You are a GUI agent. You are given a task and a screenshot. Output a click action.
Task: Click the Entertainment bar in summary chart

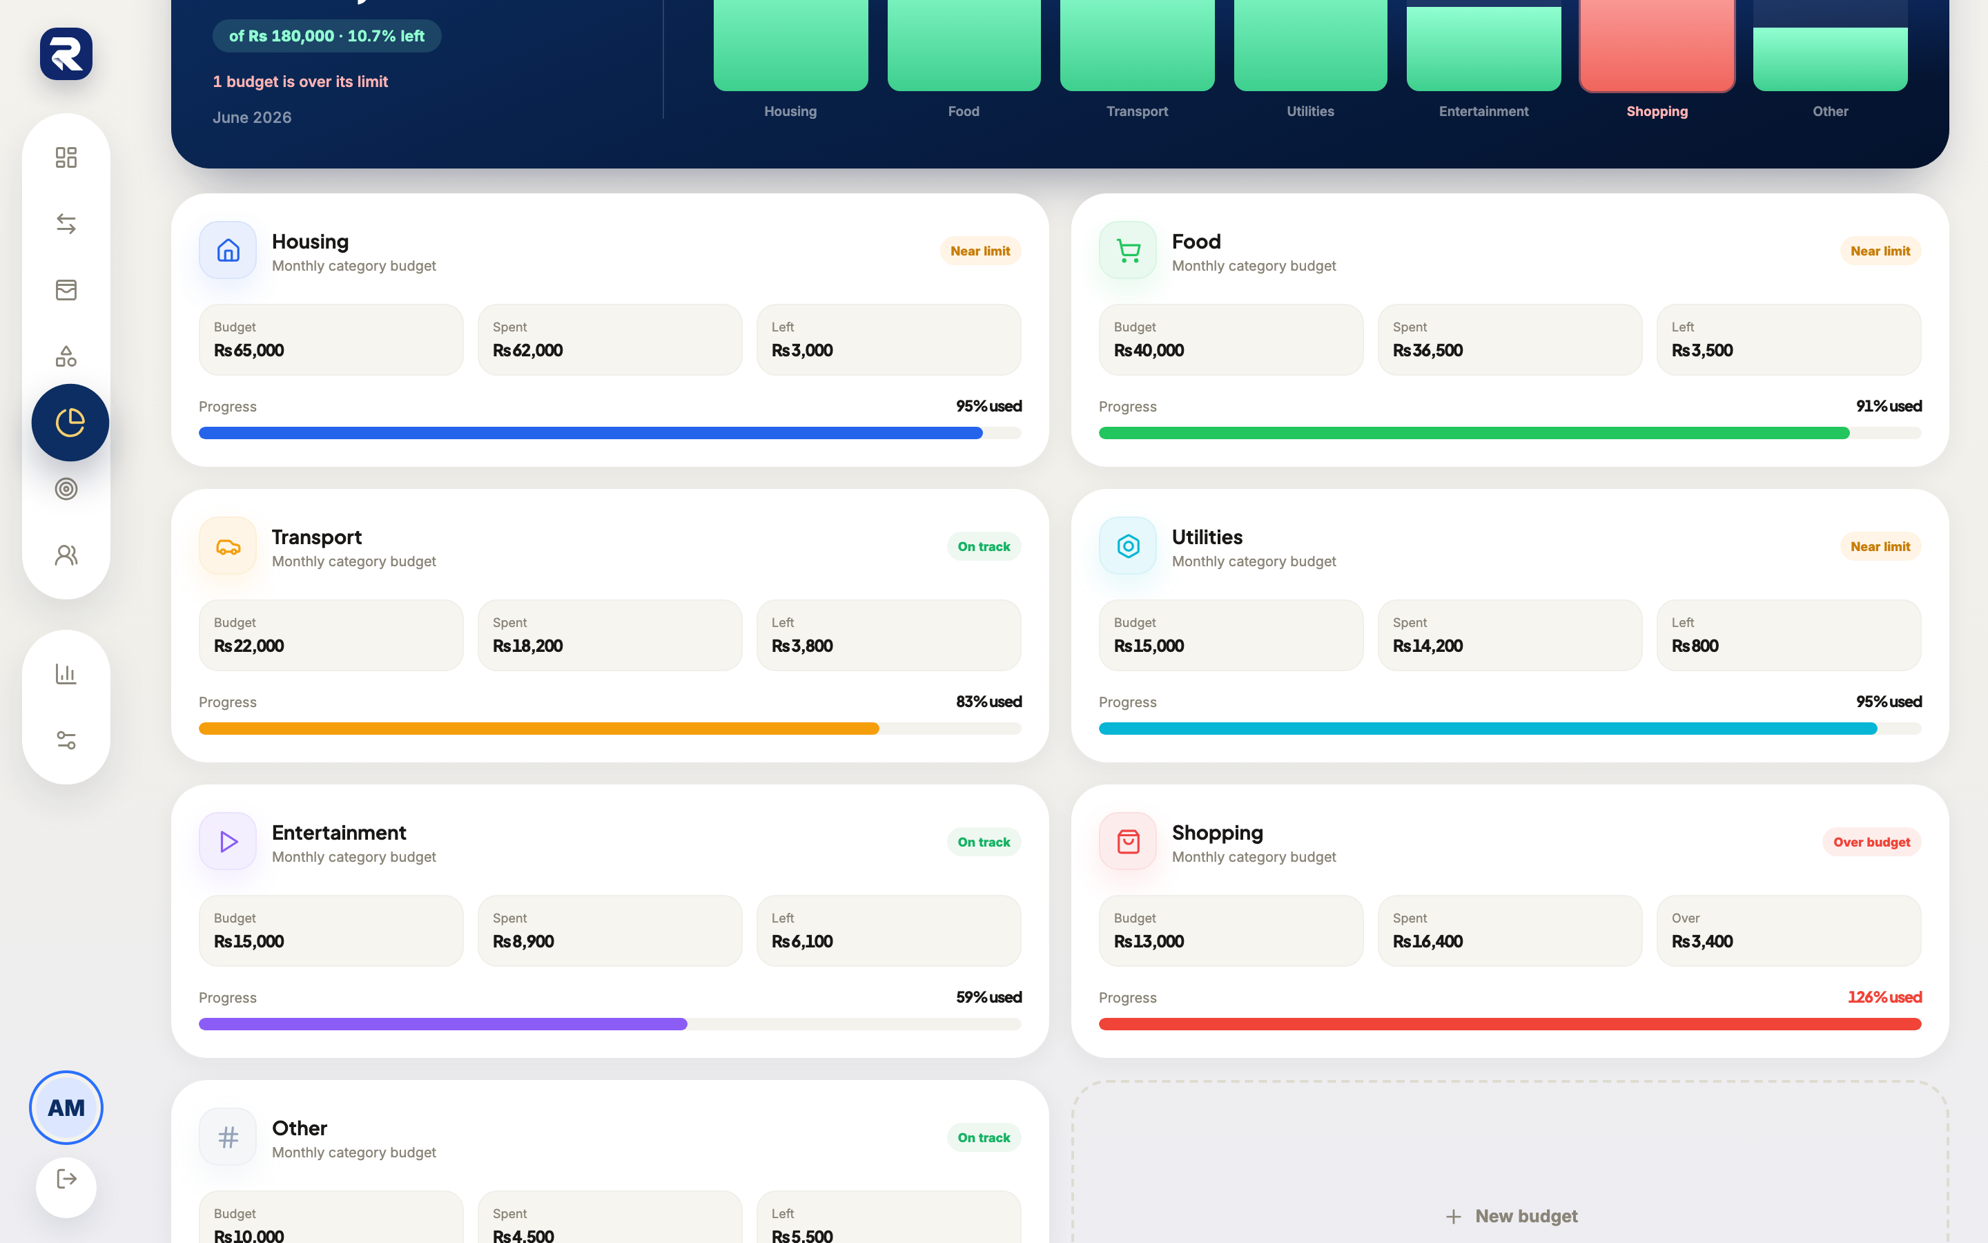click(1483, 49)
